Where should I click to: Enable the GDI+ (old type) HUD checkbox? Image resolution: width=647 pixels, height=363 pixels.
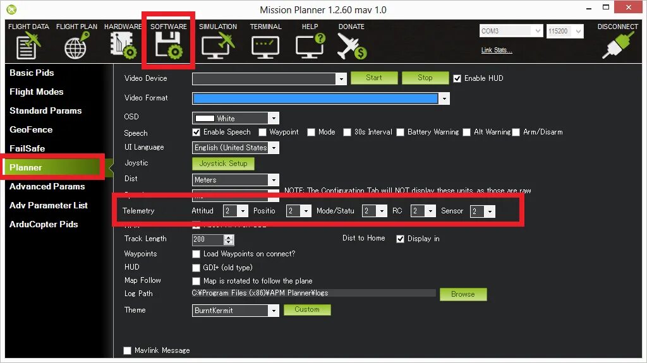196,268
